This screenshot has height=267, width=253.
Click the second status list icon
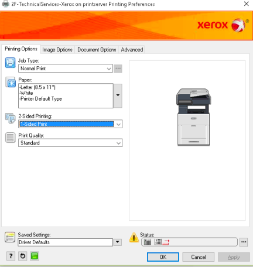point(158,242)
